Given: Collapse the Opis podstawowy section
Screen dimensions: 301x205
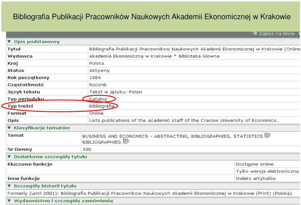Looking at the screenshot, I should coord(9,42).
